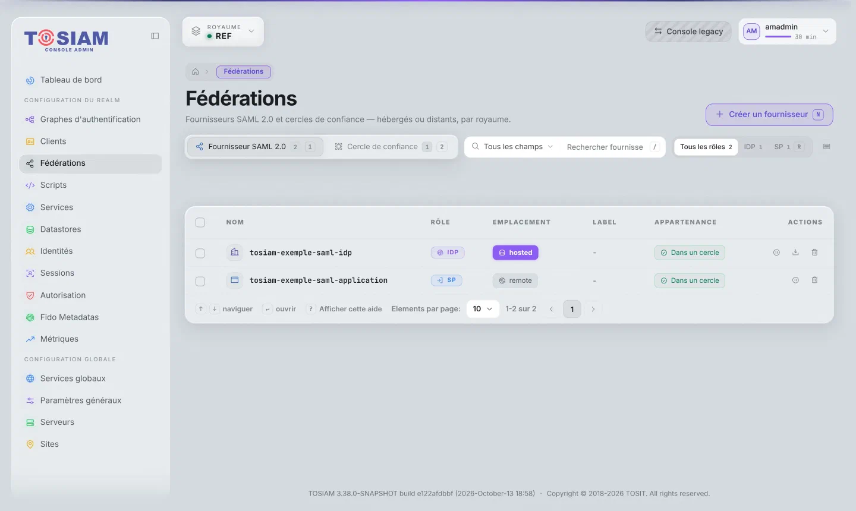Check the box for tosiam-exemple-saml-application
856x511 pixels.
[x=200, y=281]
